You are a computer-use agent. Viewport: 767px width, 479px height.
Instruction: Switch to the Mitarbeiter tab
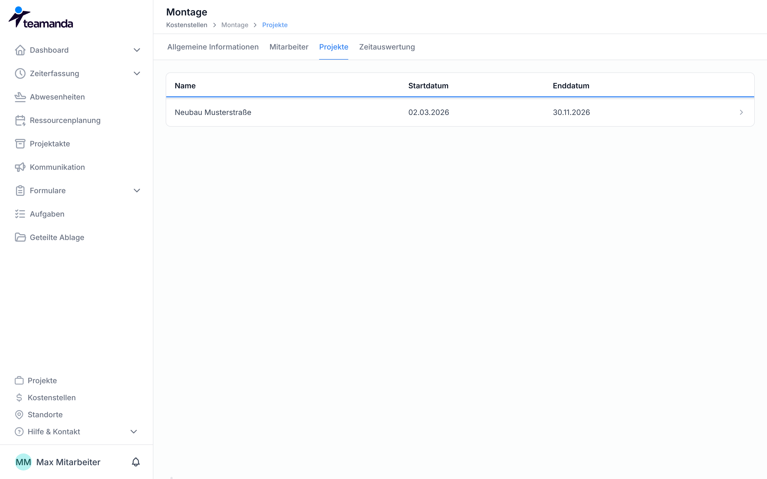(x=289, y=47)
